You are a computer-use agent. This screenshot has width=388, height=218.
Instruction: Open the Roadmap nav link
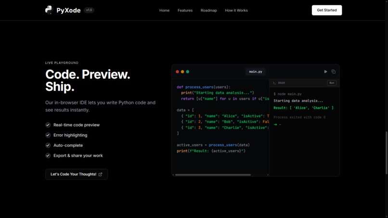tap(208, 11)
